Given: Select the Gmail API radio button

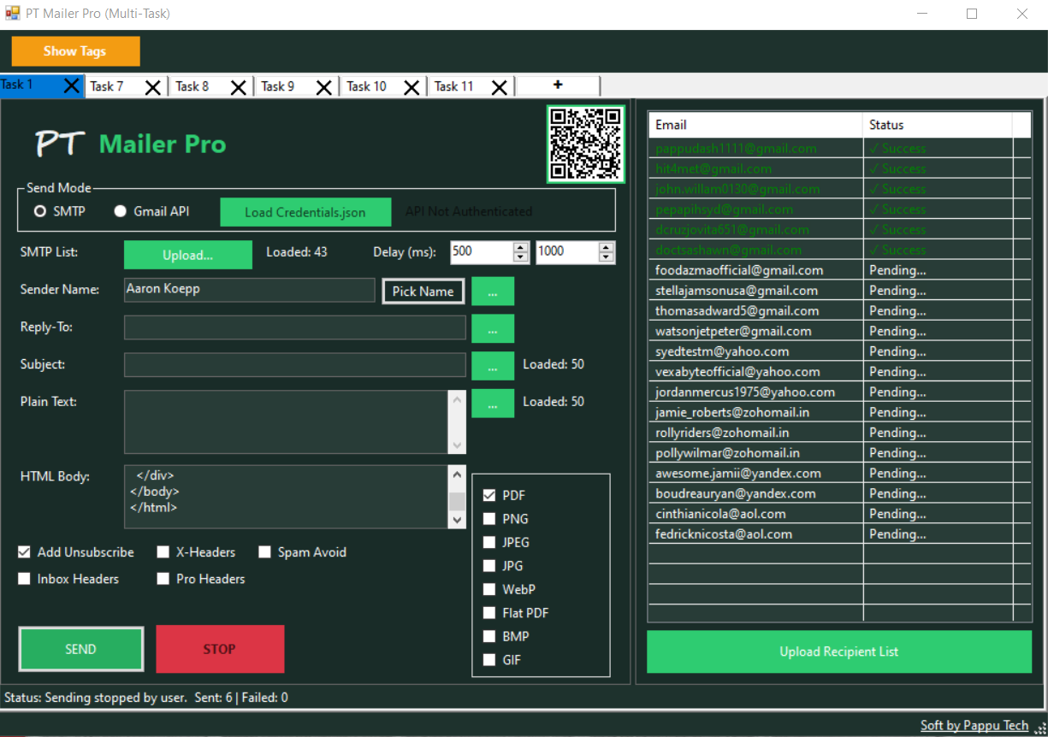Looking at the screenshot, I should 121,211.
